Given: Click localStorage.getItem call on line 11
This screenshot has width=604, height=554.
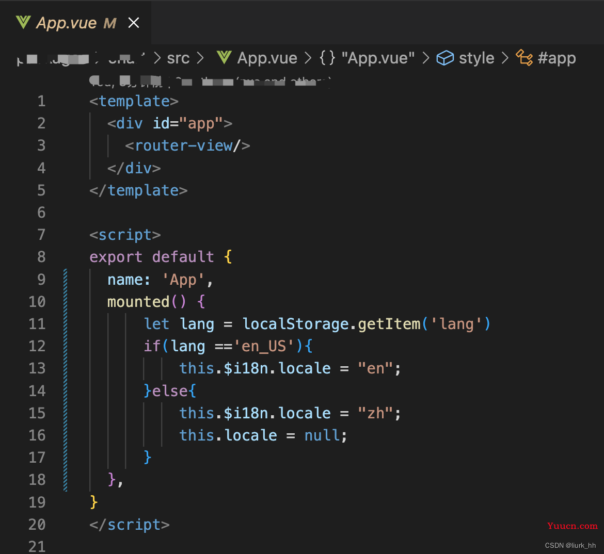Looking at the screenshot, I should [x=367, y=324].
